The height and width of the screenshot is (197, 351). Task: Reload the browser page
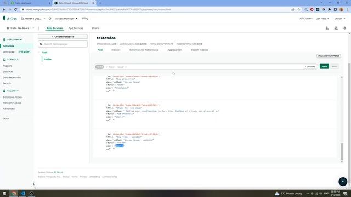[16, 10]
